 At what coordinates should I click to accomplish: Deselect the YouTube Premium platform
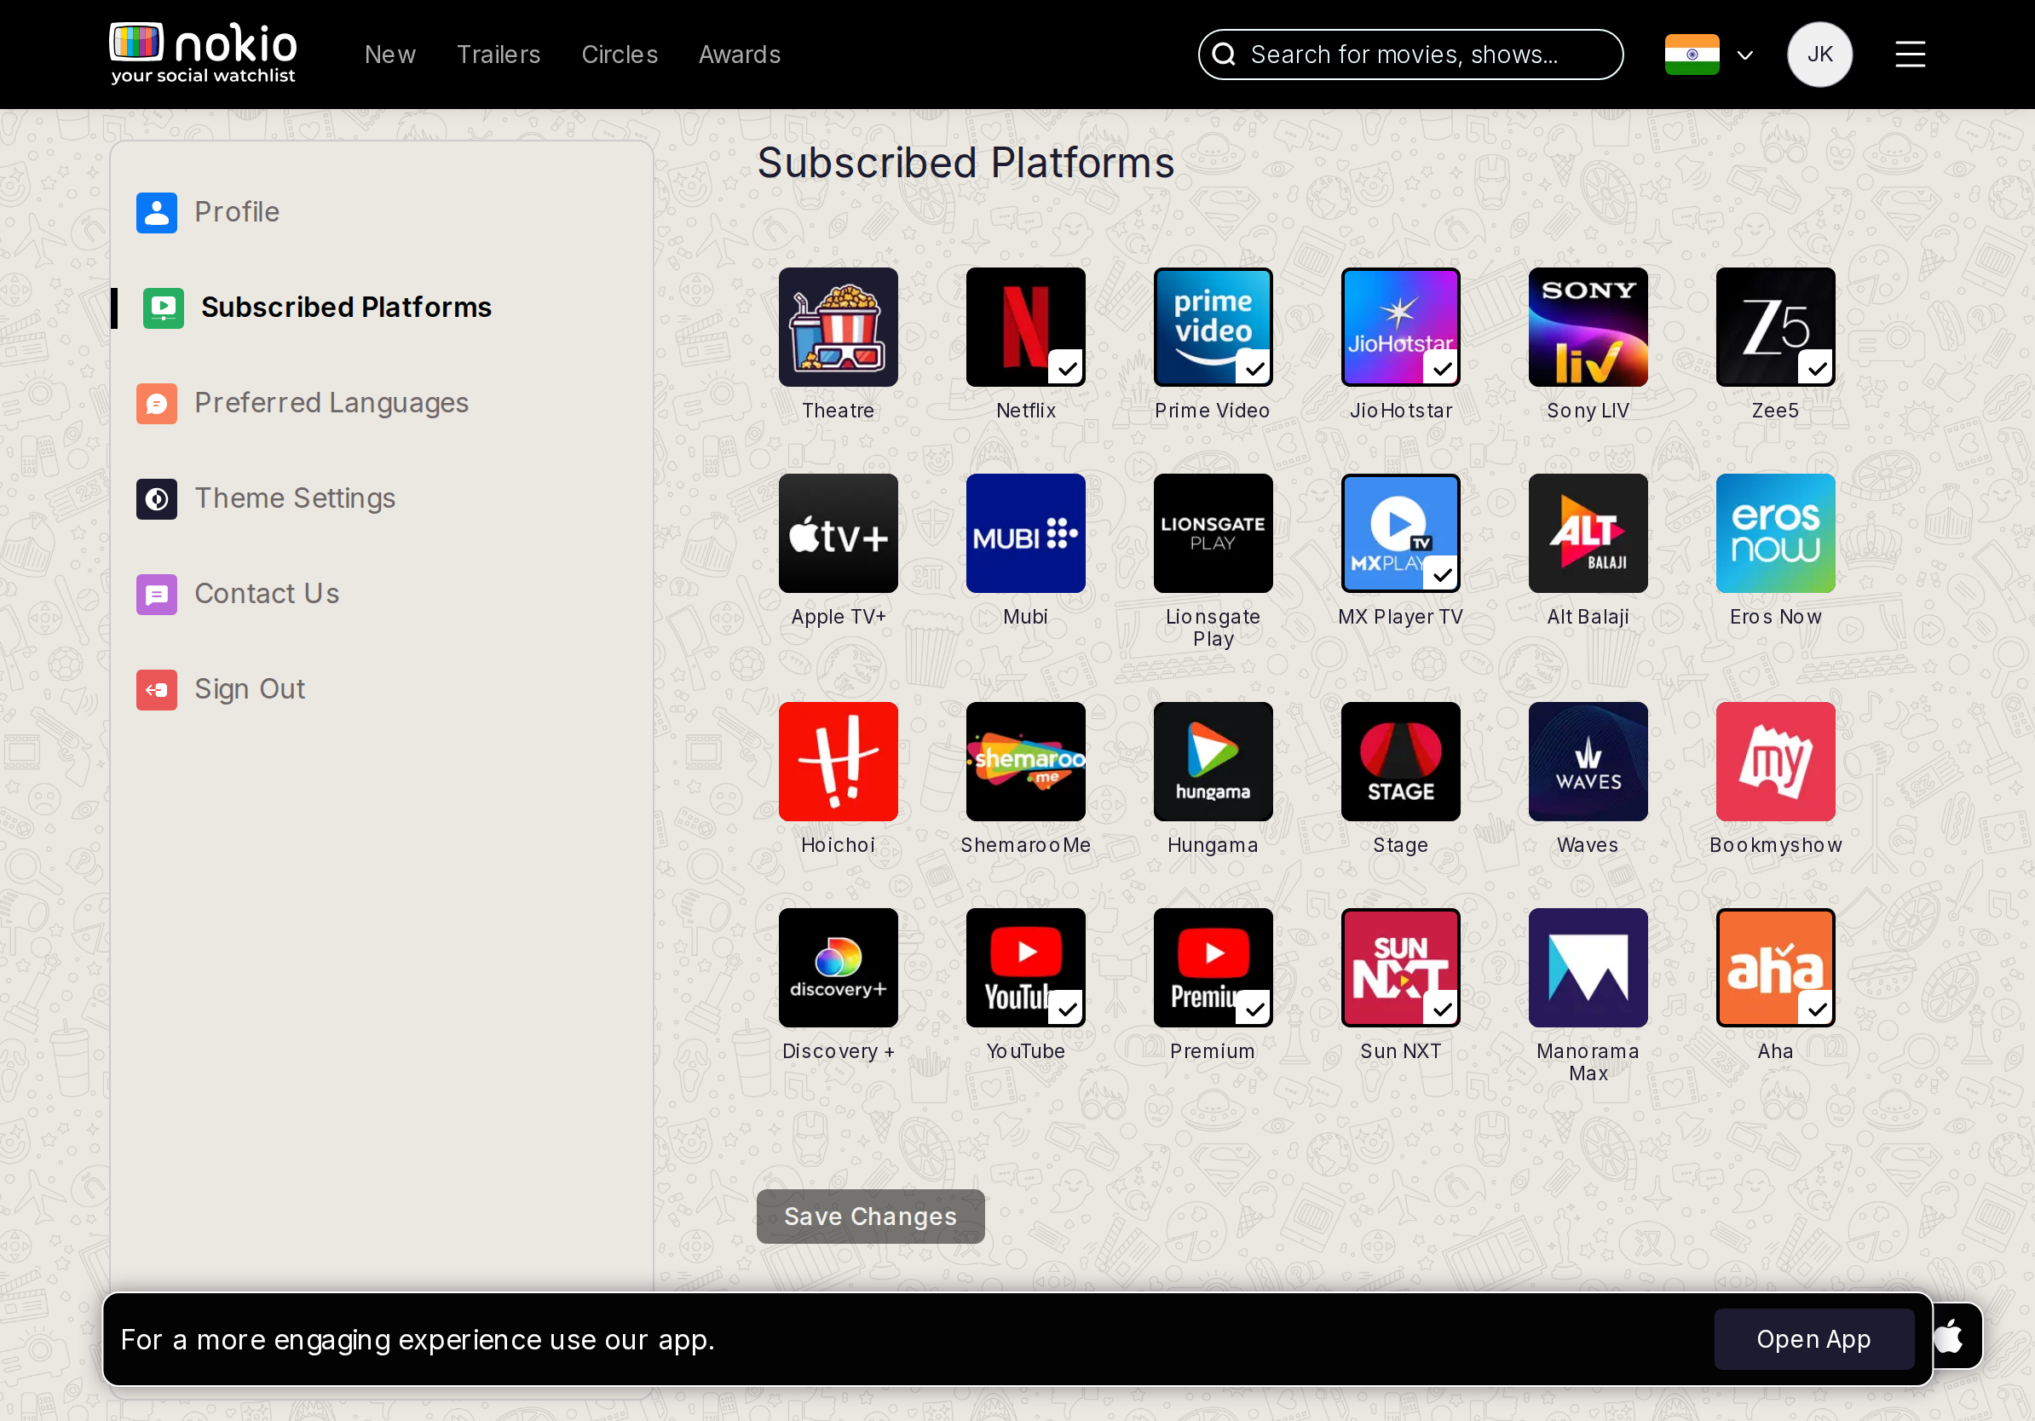point(1213,968)
